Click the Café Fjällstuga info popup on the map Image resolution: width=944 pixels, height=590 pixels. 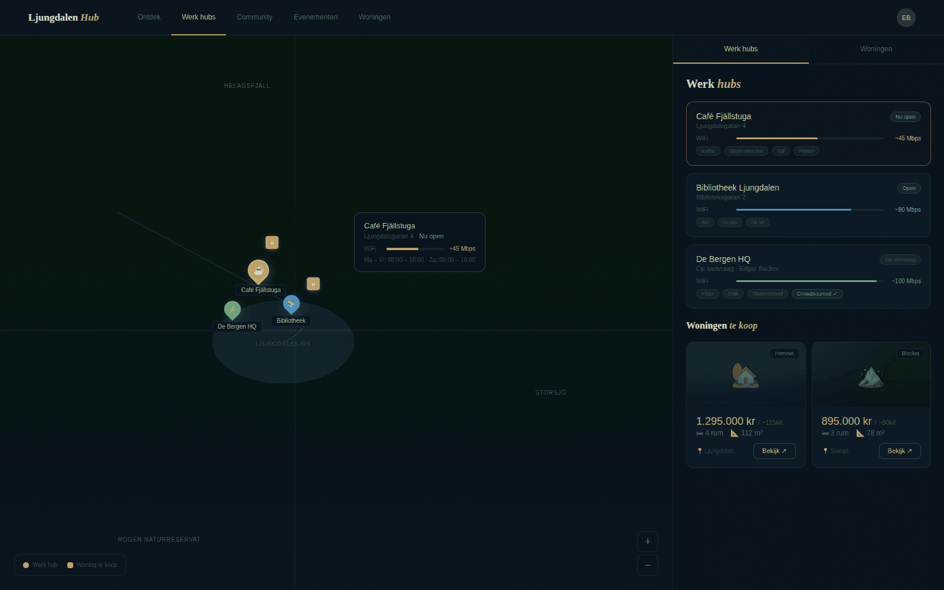(419, 242)
